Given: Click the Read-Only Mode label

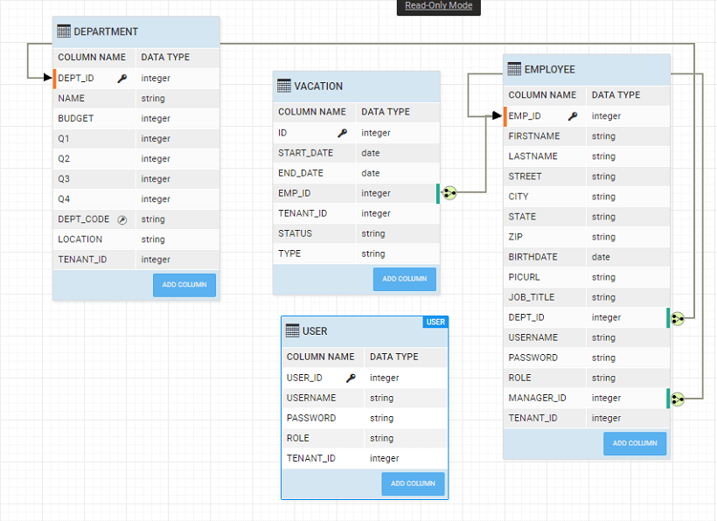Looking at the screenshot, I should click(438, 6).
